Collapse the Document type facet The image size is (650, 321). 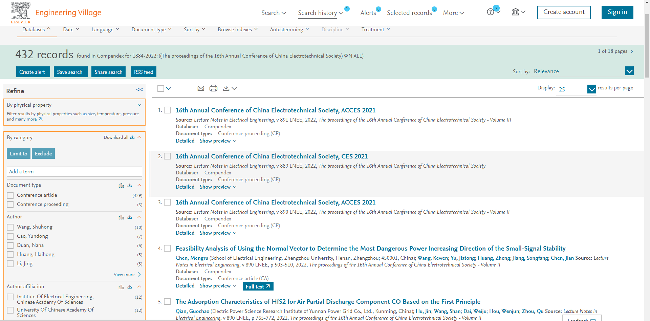139,185
